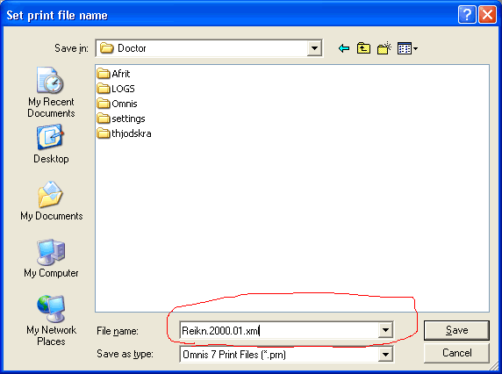Go to Desktop in the places bar
This screenshot has width=502, height=374.
tap(51, 144)
